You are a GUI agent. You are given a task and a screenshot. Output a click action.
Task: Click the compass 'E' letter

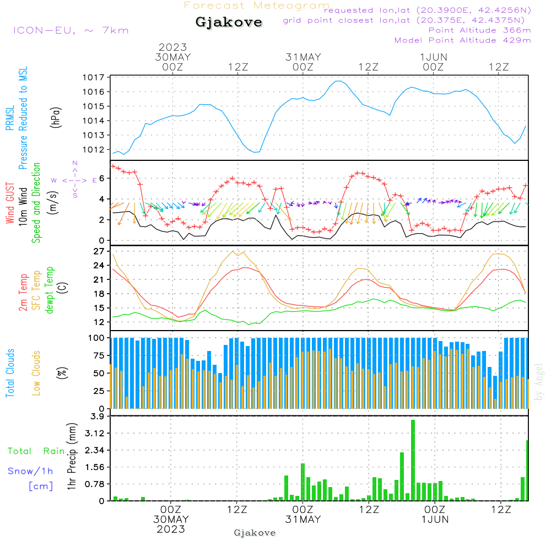pos(95,180)
